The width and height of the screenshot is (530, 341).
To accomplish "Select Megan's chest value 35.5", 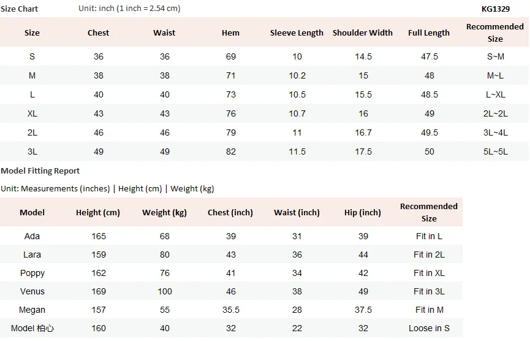I will [231, 310].
